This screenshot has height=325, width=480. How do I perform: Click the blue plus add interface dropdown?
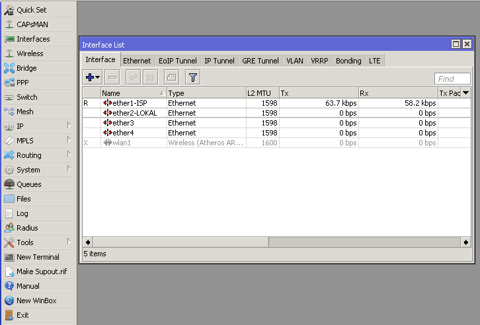[93, 77]
